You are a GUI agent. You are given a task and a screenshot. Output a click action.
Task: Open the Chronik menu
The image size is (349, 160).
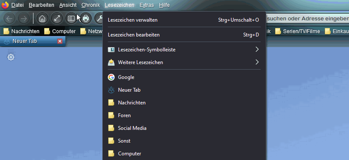tap(90, 5)
